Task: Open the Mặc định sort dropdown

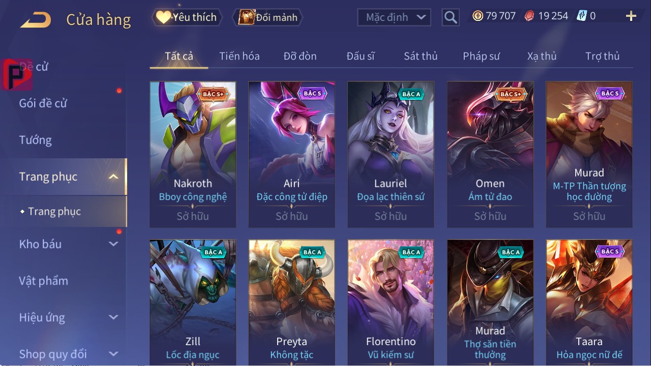Action: (x=394, y=17)
